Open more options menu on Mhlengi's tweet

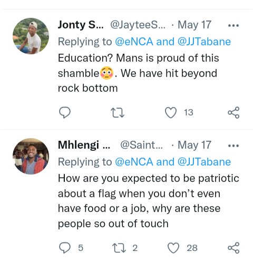pos(233,146)
